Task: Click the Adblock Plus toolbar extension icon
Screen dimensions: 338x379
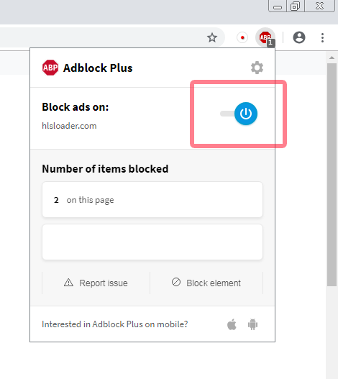Action: click(x=265, y=37)
